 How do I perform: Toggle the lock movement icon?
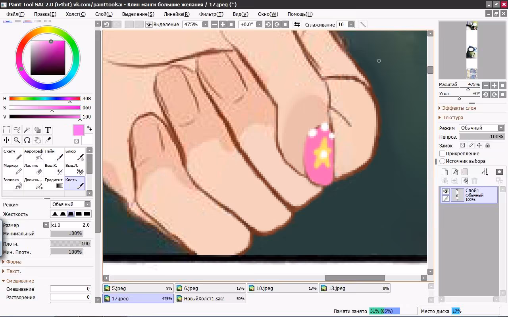tap(479, 145)
